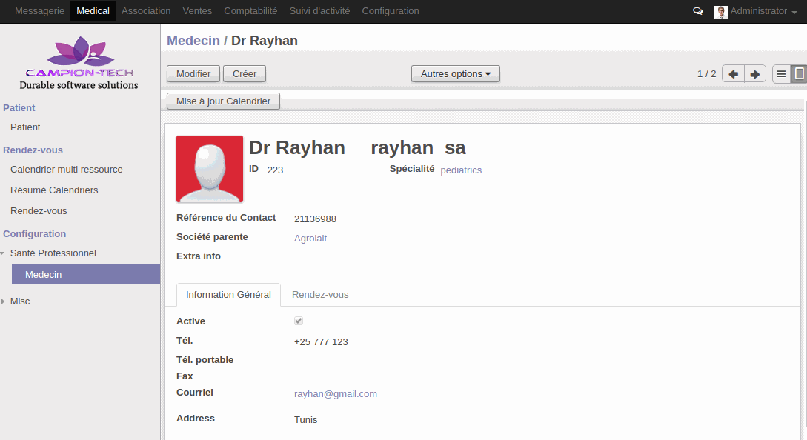Go to the next record arrow
Screen dimensions: 807x440
coord(755,74)
